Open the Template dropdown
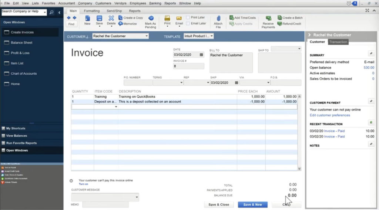The image size is (379, 210). pyautogui.click(x=212, y=36)
